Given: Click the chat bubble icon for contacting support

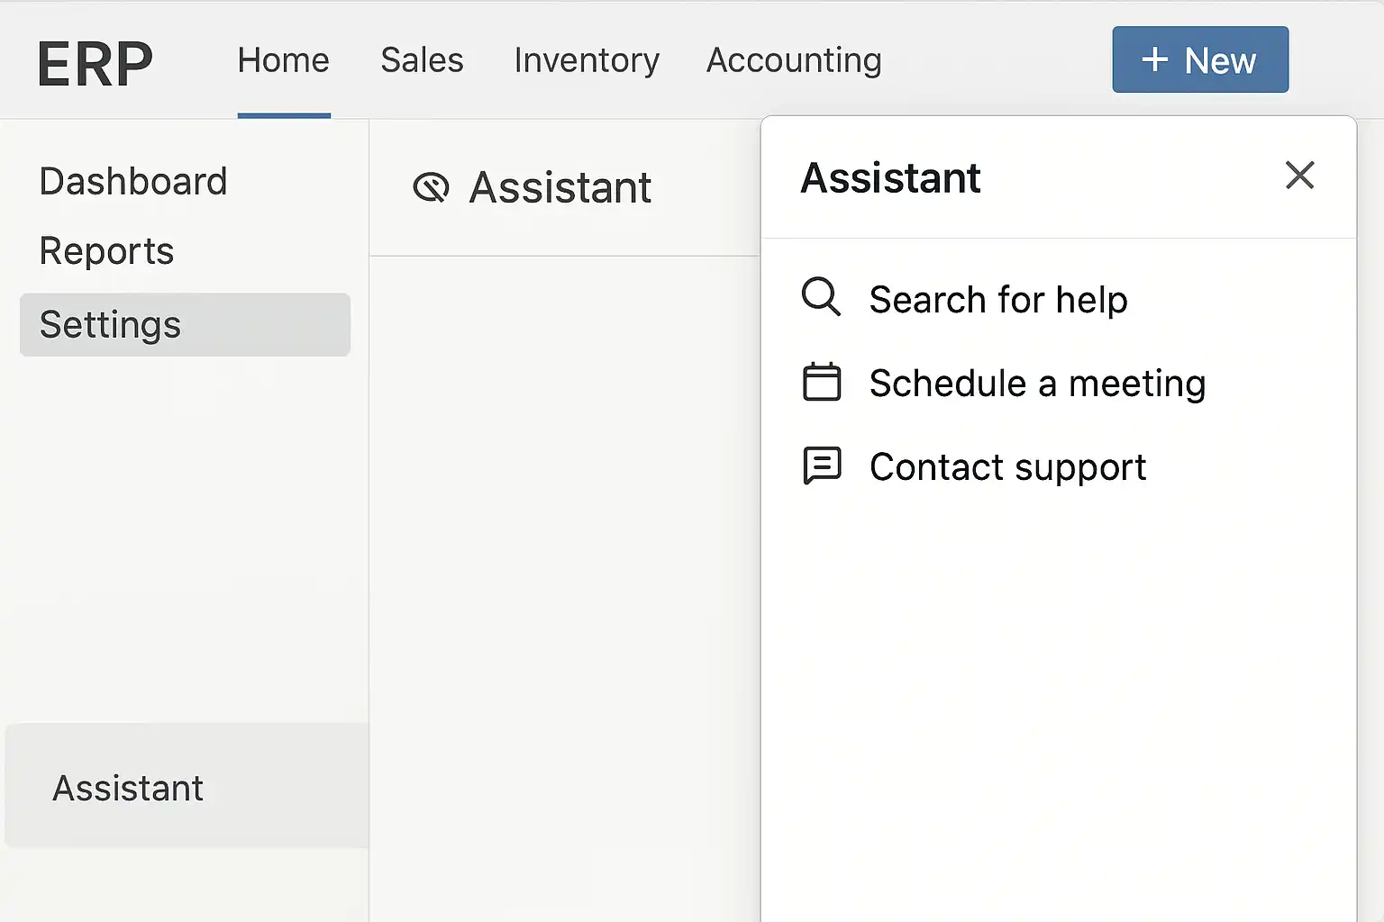Looking at the screenshot, I should [x=822, y=466].
